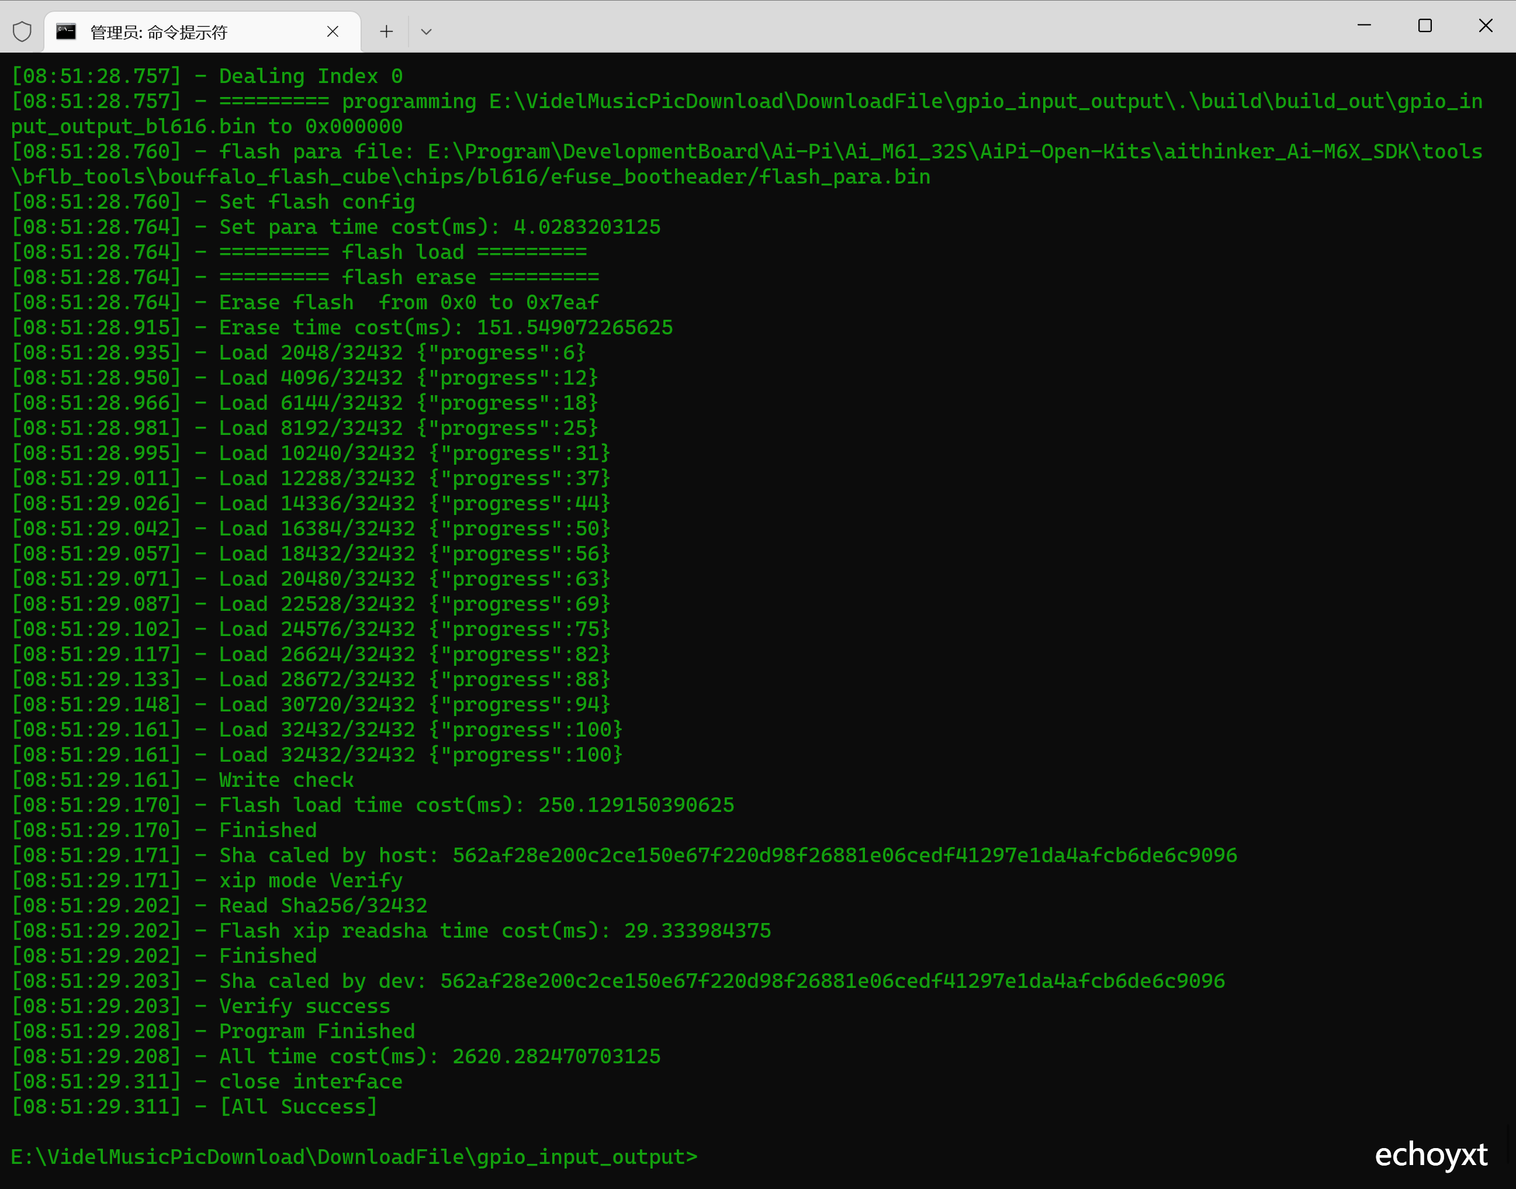This screenshot has height=1189, width=1516.
Task: Click the '========= flash erase =========' line
Action: click(x=306, y=277)
